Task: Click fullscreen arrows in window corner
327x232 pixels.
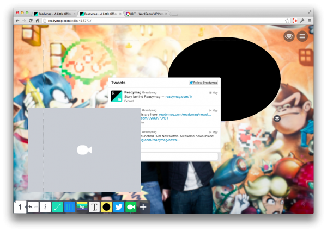Action: (x=310, y=12)
